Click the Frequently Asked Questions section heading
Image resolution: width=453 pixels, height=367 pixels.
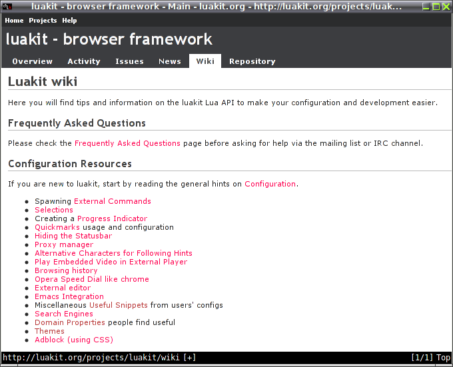tap(77, 123)
